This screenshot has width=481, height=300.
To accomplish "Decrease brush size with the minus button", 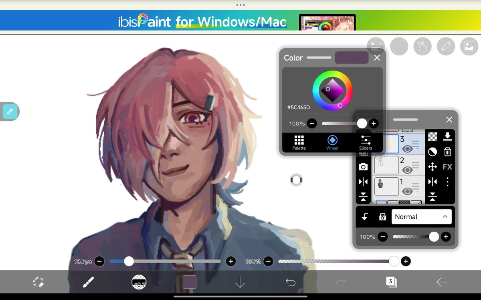I will [99, 262].
